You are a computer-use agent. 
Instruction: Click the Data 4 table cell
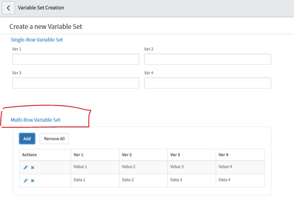pos(240,180)
